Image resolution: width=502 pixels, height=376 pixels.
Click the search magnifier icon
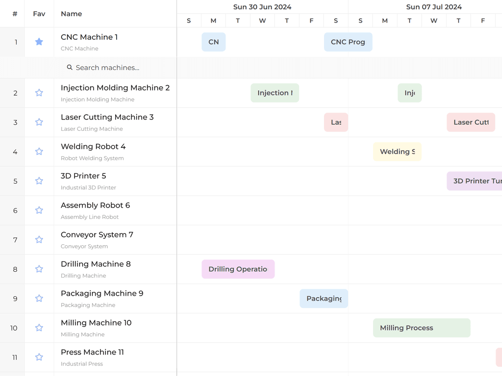[69, 68]
